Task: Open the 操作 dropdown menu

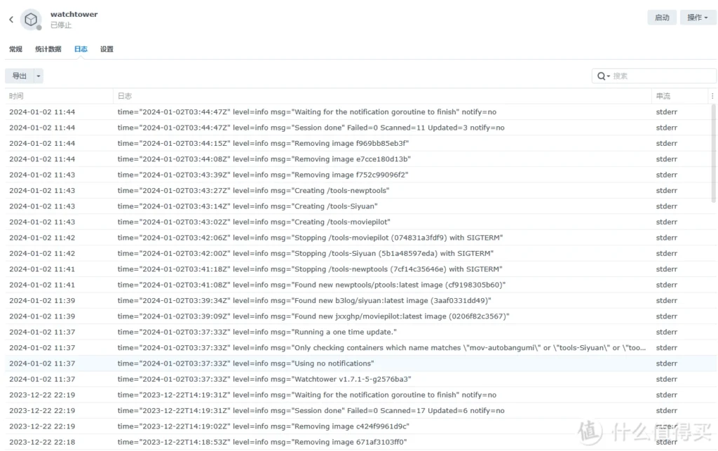Action: pos(698,18)
